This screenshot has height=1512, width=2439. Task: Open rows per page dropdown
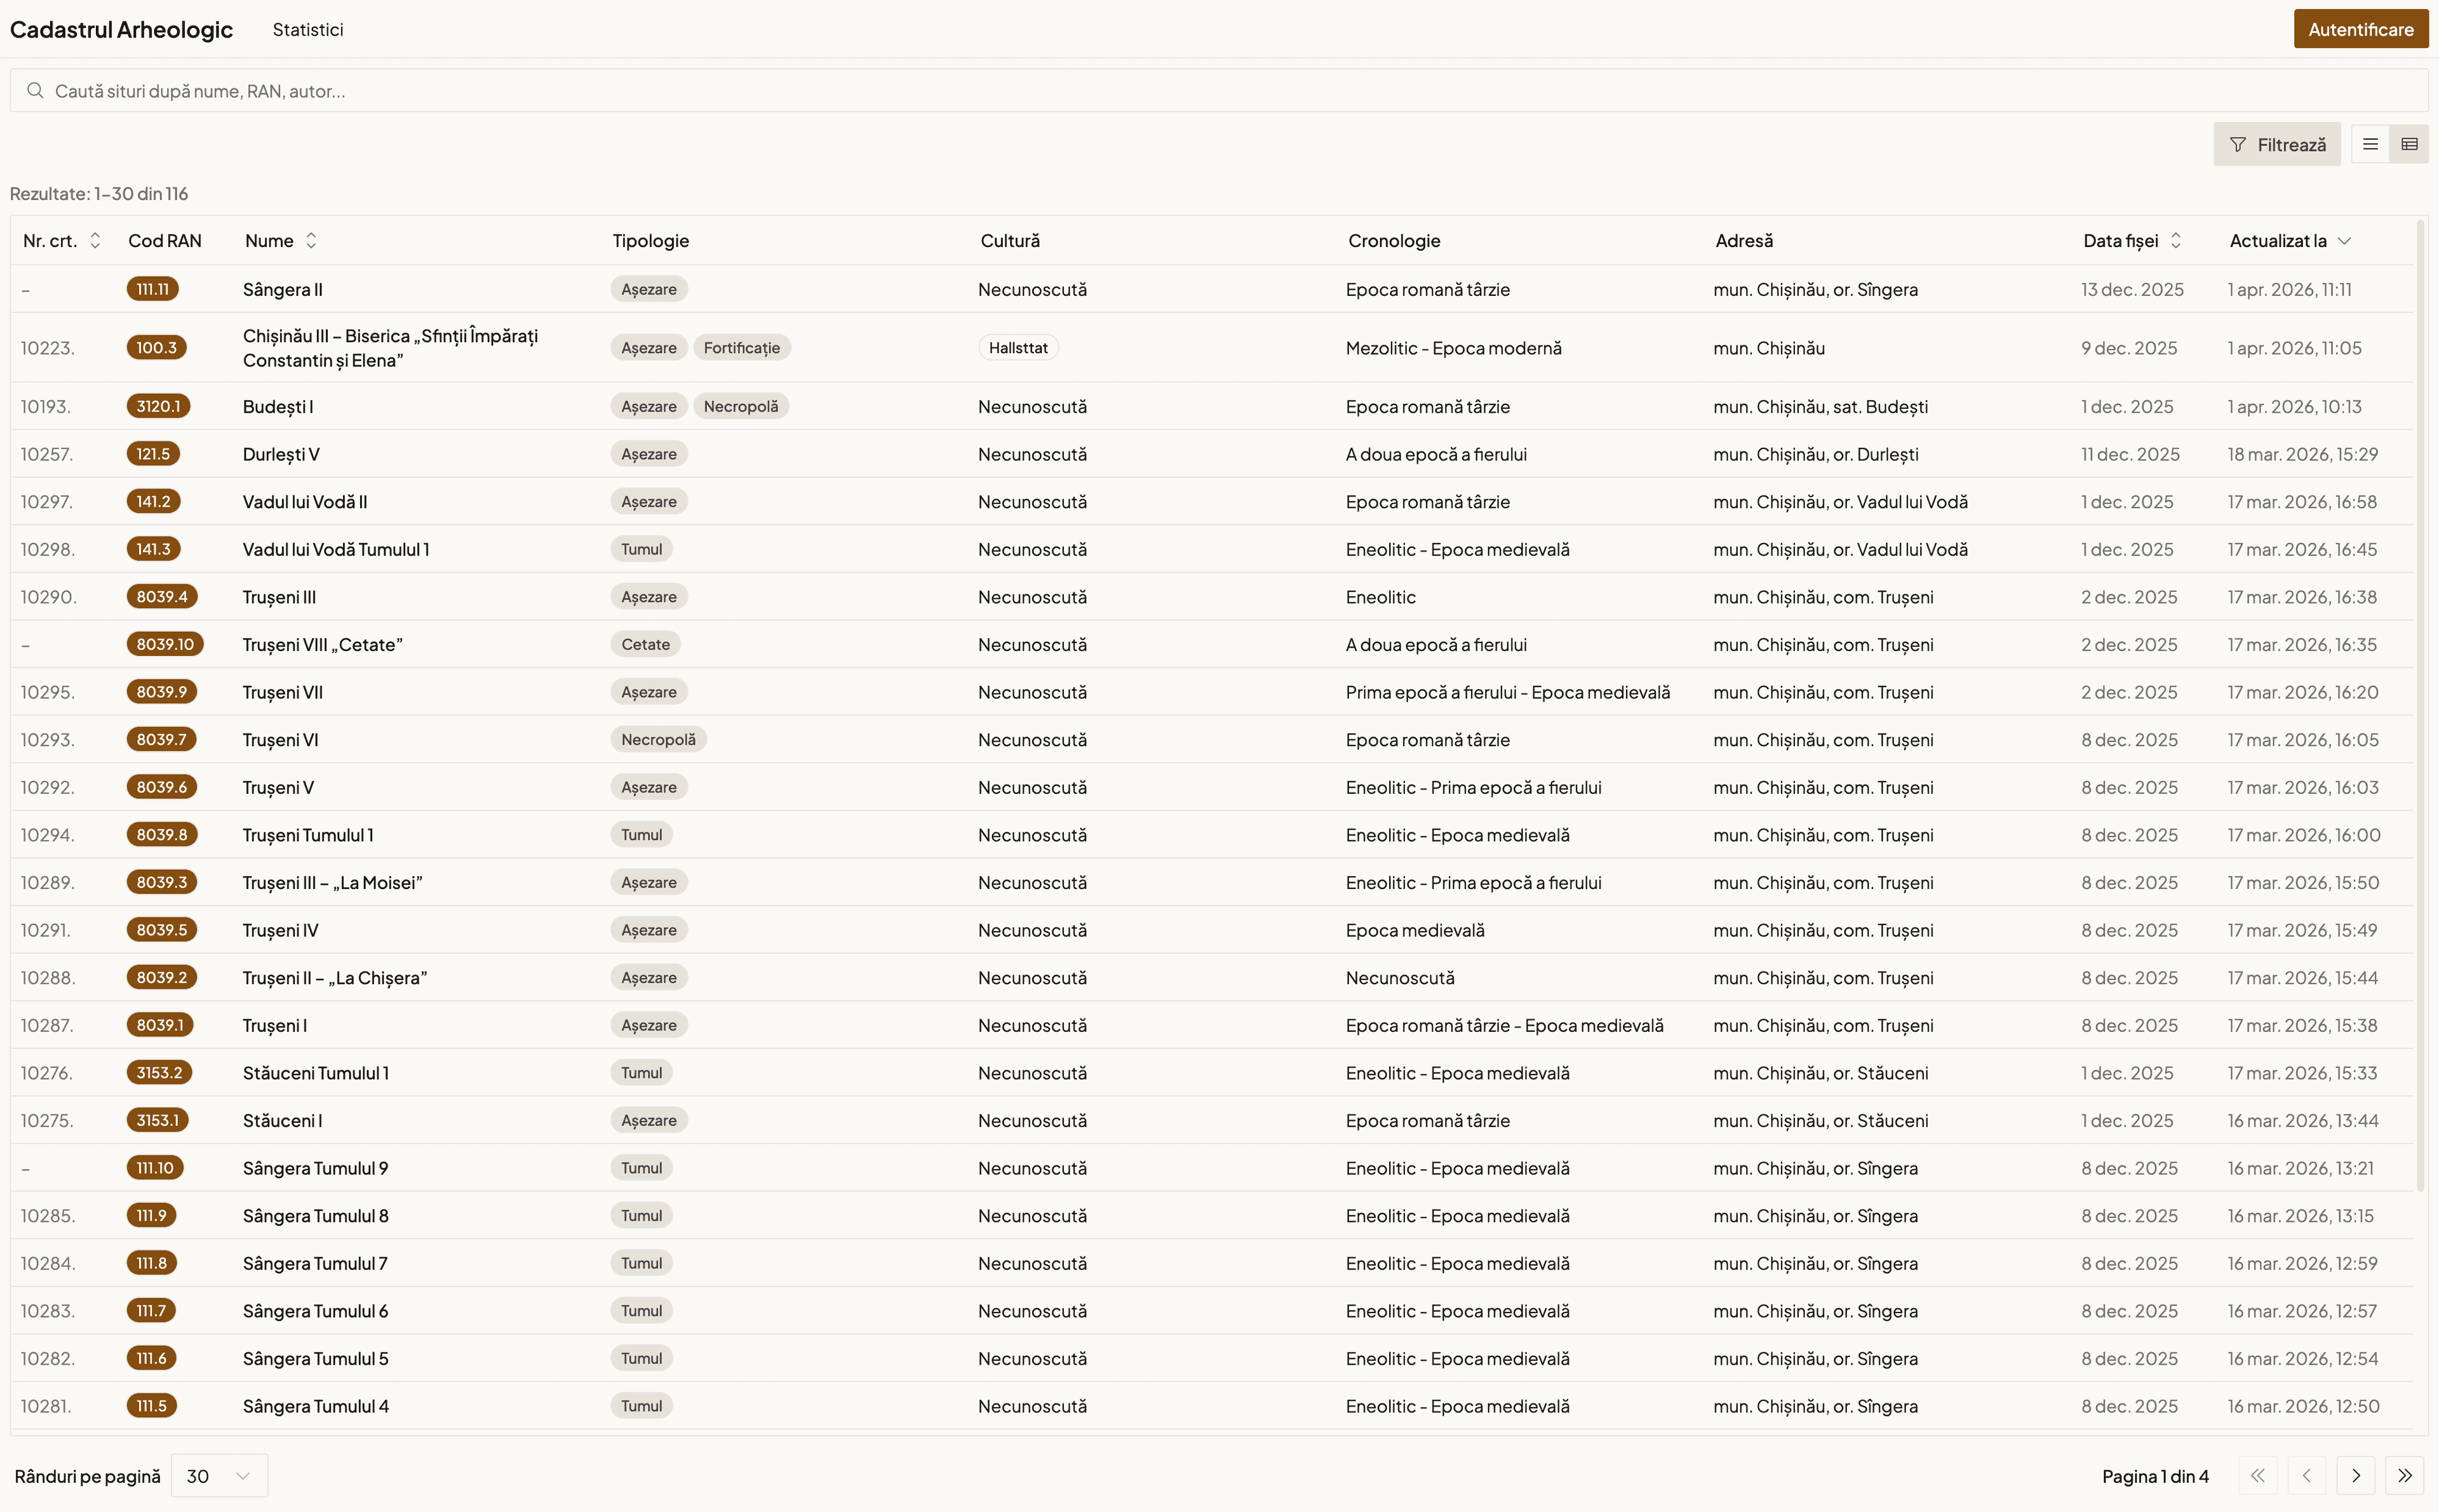pyautogui.click(x=219, y=1475)
